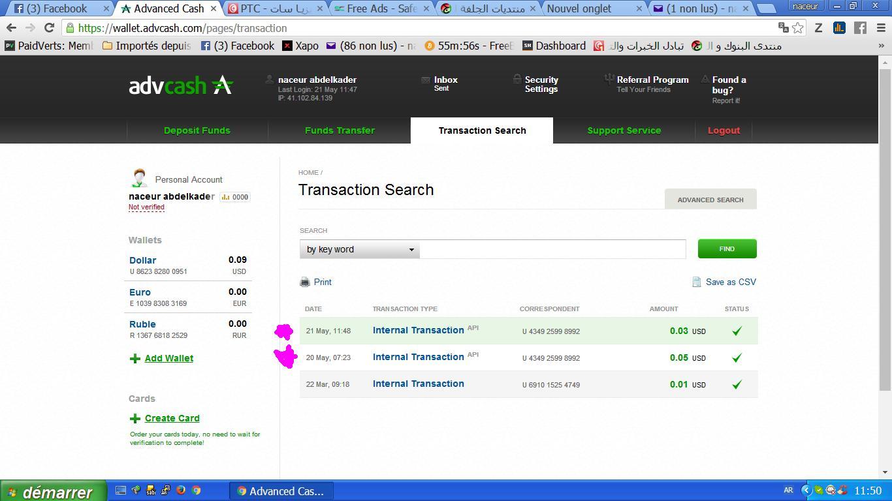This screenshot has height=501, width=892.
Task: Open the Support Service menu tab
Action: (x=624, y=130)
